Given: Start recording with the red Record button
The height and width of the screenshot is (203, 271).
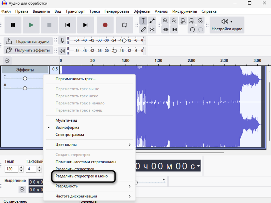Looking at the screenshot, I should point(105,25).
